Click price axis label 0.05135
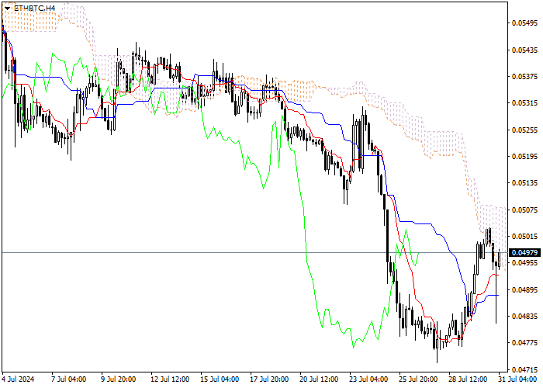Viewport: 543px width, 388px height. tap(524, 182)
